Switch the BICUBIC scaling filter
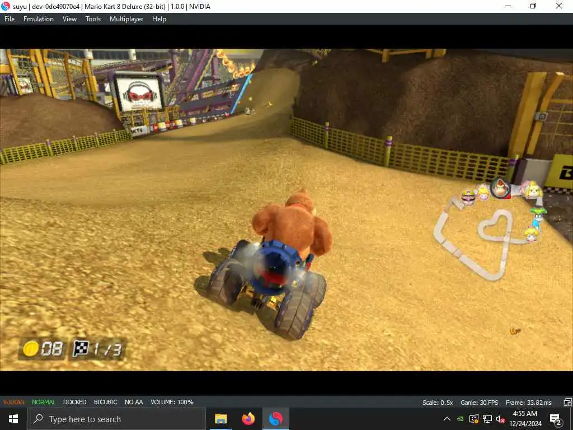This screenshot has width=573, height=430. tap(106, 402)
